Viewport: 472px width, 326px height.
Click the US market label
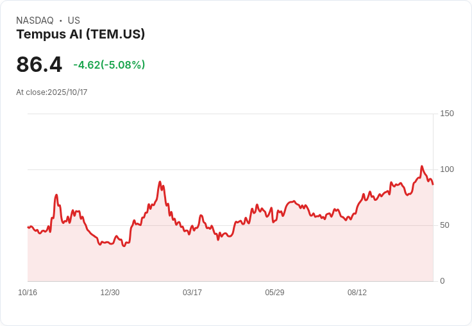point(74,21)
